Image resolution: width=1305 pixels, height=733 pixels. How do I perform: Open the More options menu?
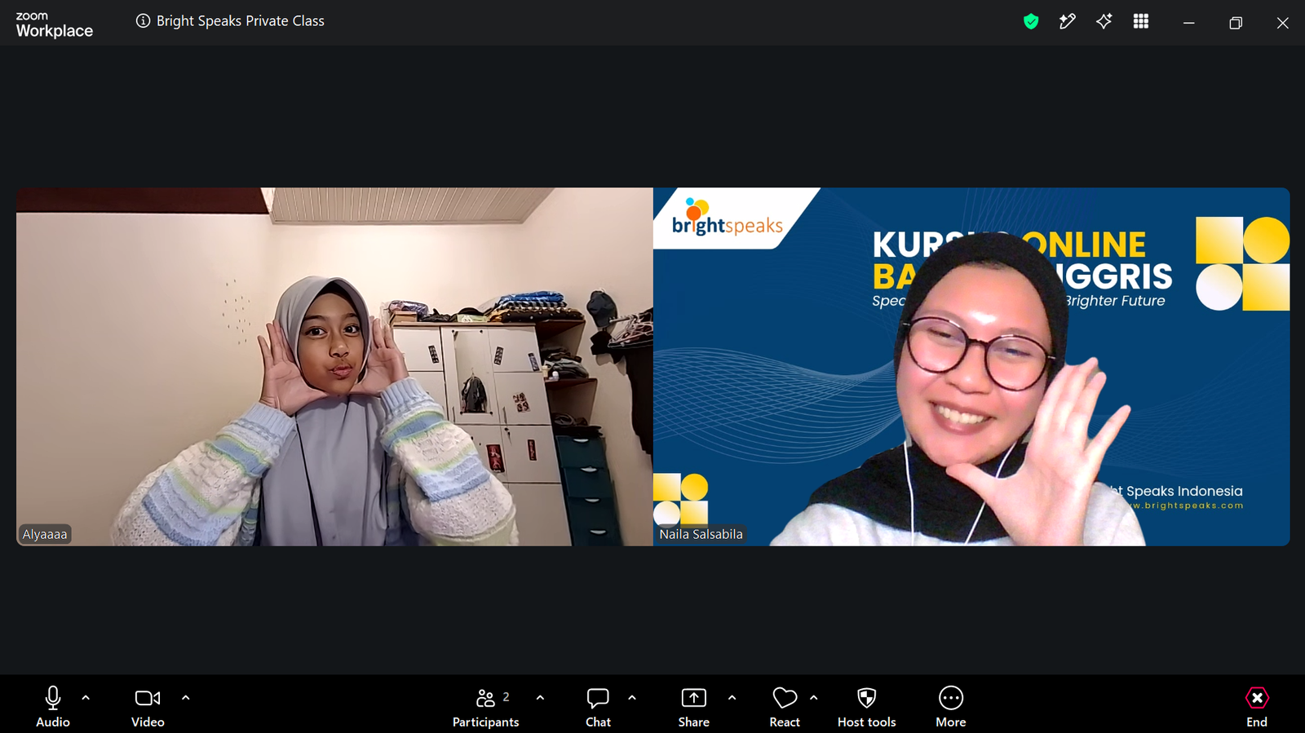coord(951,706)
